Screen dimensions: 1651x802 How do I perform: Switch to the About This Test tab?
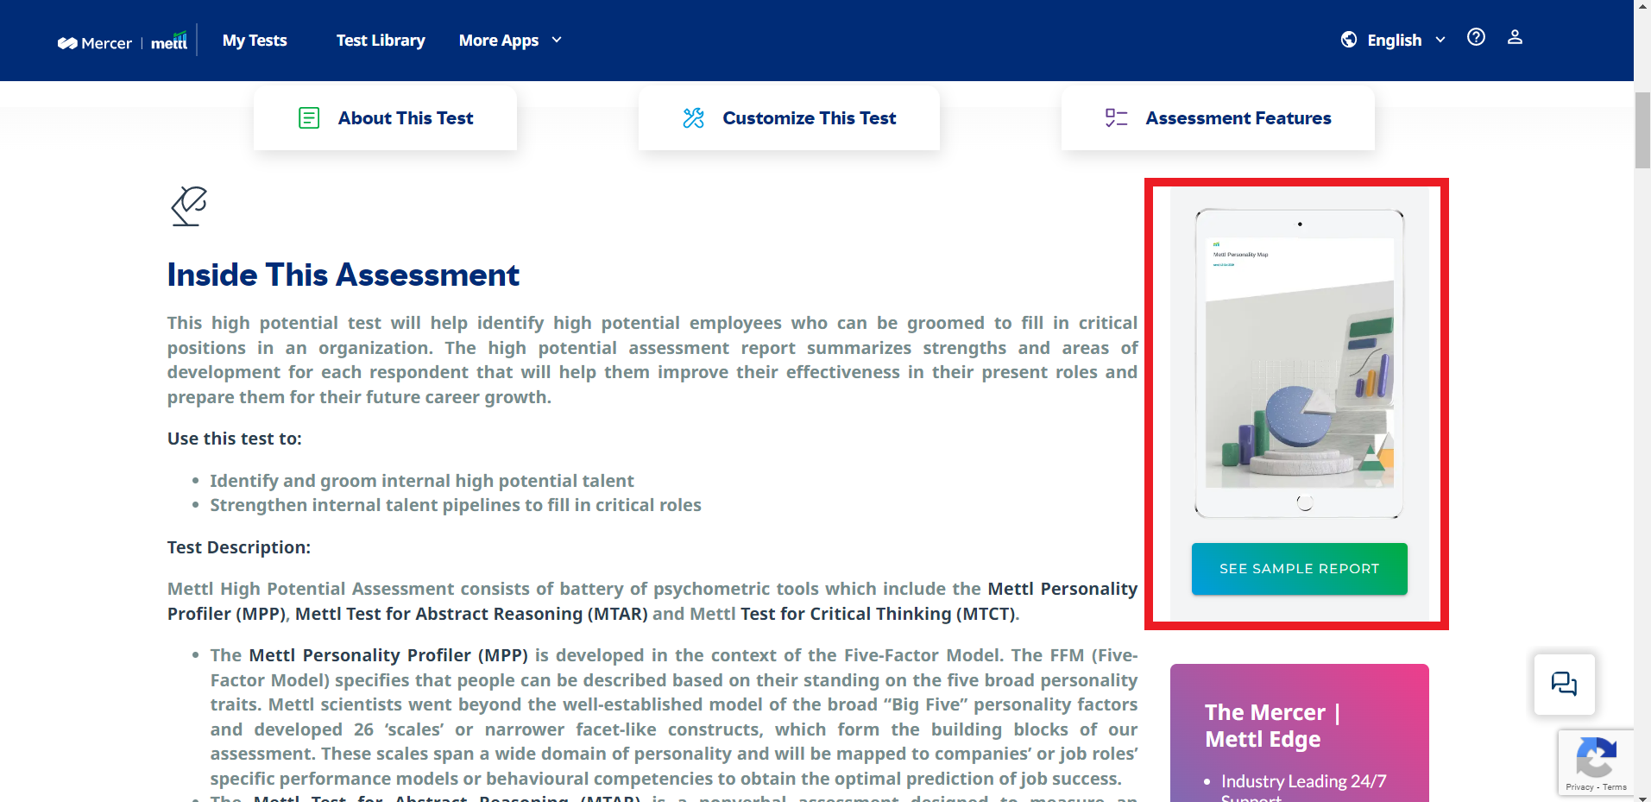(x=385, y=117)
